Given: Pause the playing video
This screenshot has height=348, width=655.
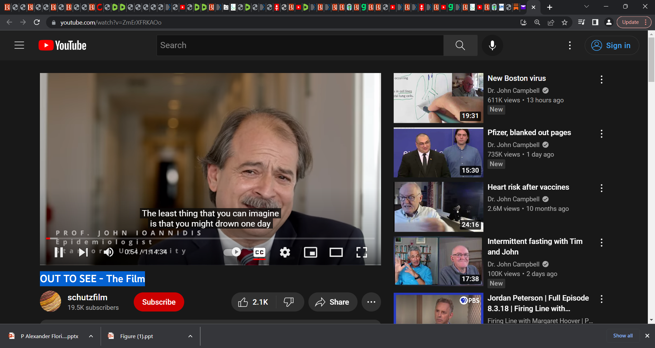Looking at the screenshot, I should (x=59, y=252).
